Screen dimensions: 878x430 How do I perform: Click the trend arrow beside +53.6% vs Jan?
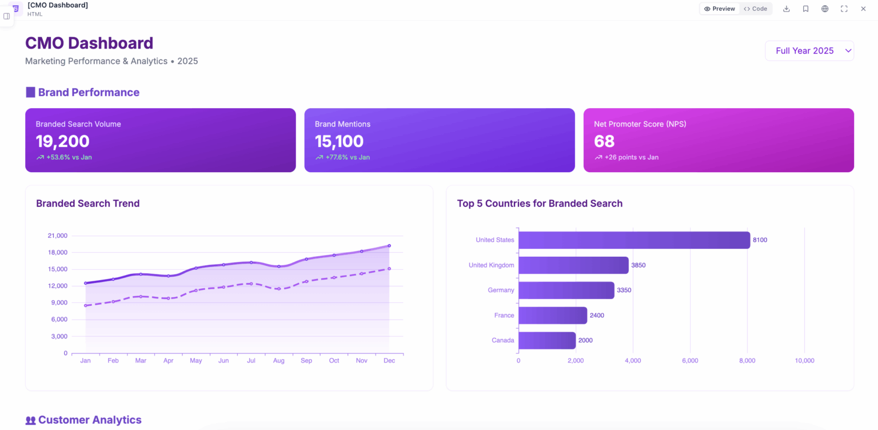coord(40,157)
